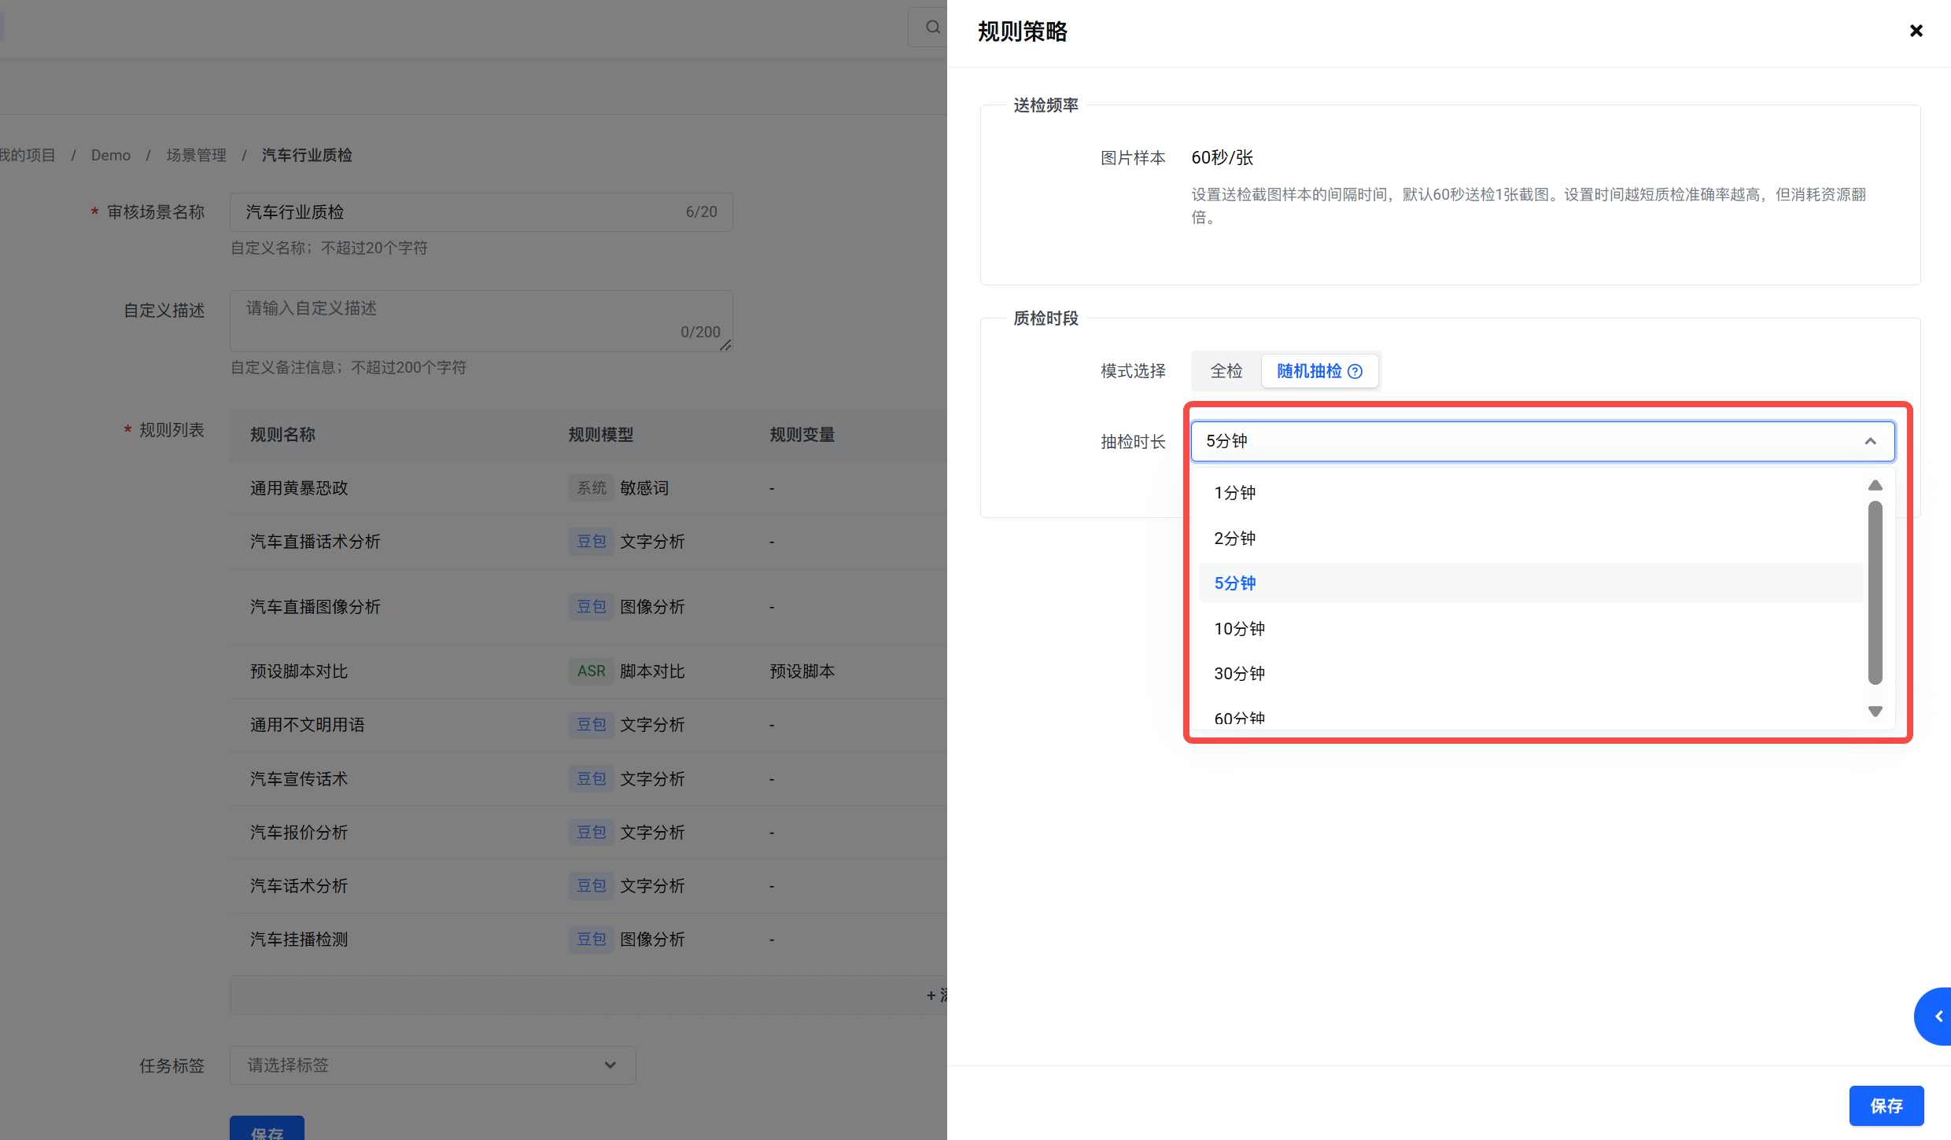
Task: Click the 规则变量 column header
Action: [x=802, y=435]
